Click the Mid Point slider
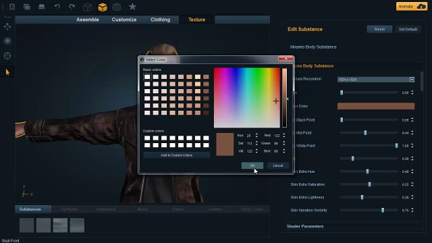The width and height of the screenshot is (432, 243). [x=369, y=133]
